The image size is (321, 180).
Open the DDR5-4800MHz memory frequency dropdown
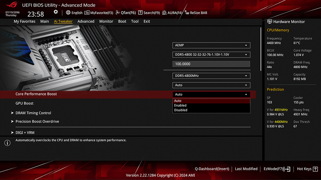point(211,76)
